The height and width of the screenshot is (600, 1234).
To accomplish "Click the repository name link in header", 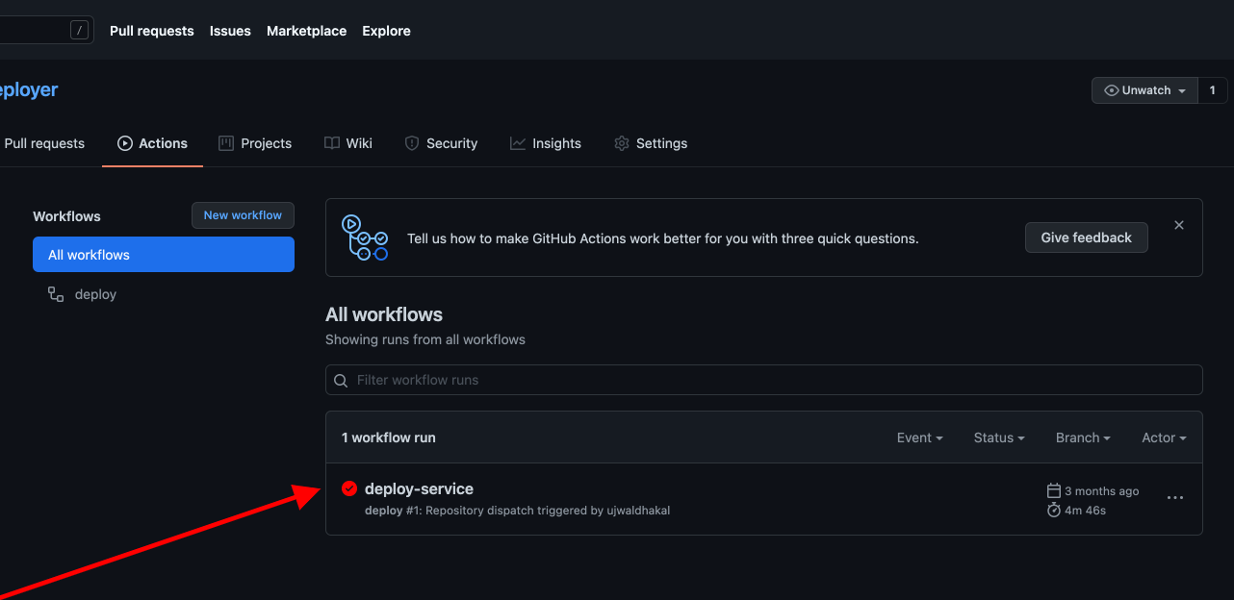I will pyautogui.click(x=28, y=89).
